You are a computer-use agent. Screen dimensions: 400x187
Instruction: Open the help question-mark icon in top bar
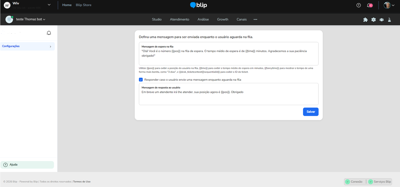coord(358,5)
